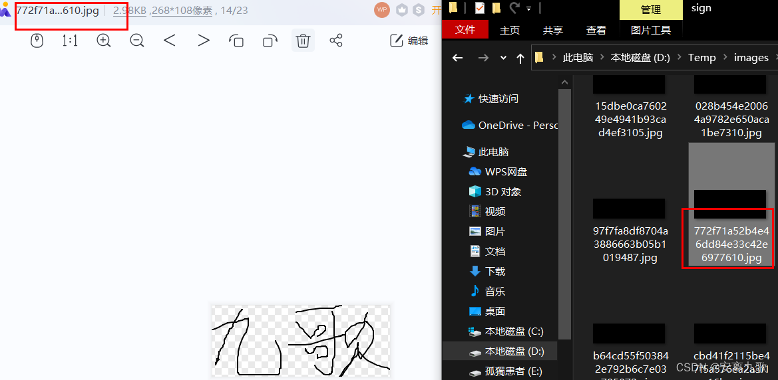Click the crown membership icon

pyautogui.click(x=401, y=10)
